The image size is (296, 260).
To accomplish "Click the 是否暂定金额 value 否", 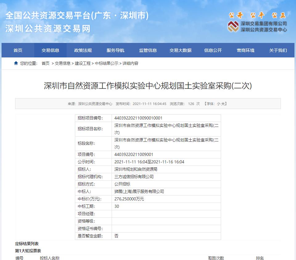I will point(116,236).
